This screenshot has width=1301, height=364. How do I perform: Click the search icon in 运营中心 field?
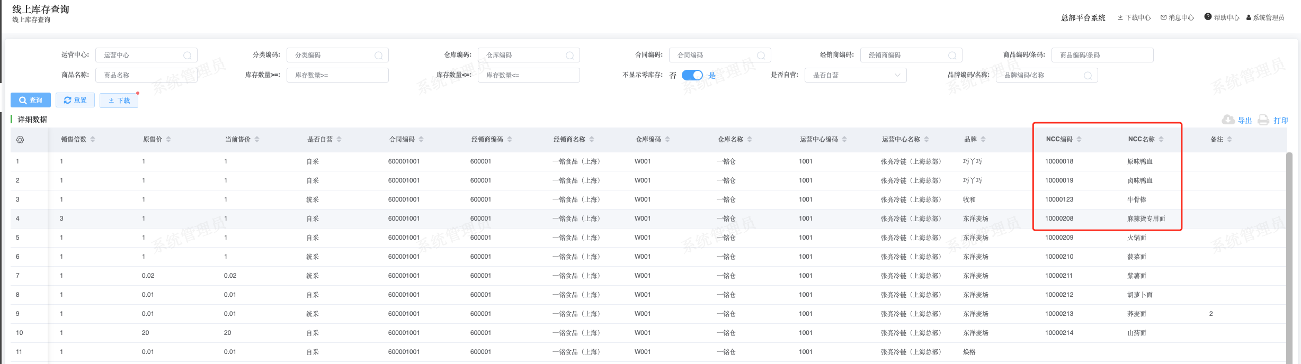coord(188,56)
